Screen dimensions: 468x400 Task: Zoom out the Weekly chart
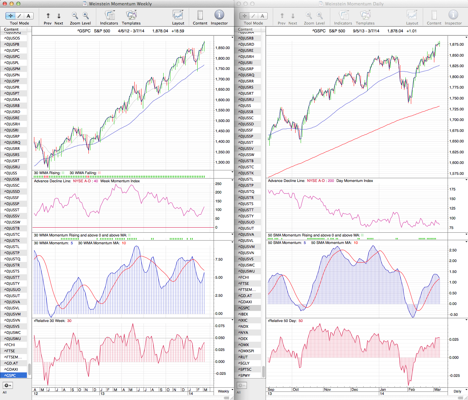(x=75, y=15)
